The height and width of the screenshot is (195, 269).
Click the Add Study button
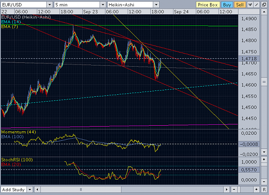13,189
